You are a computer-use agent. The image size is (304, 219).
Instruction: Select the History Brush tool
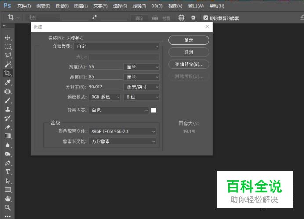click(7, 118)
